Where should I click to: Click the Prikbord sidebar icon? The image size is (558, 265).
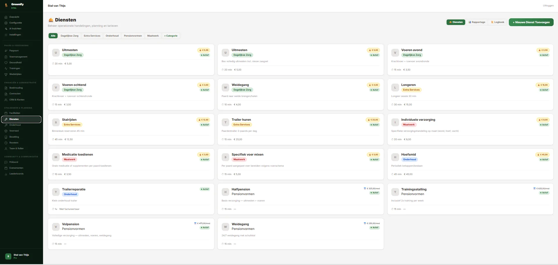pos(6,162)
